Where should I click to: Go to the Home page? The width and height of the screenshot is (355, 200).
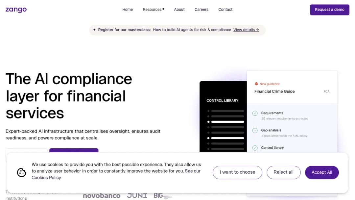pos(128,10)
